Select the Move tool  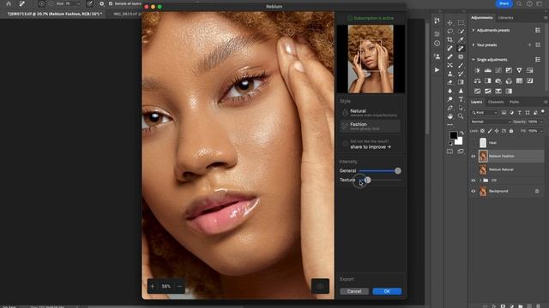click(x=449, y=23)
